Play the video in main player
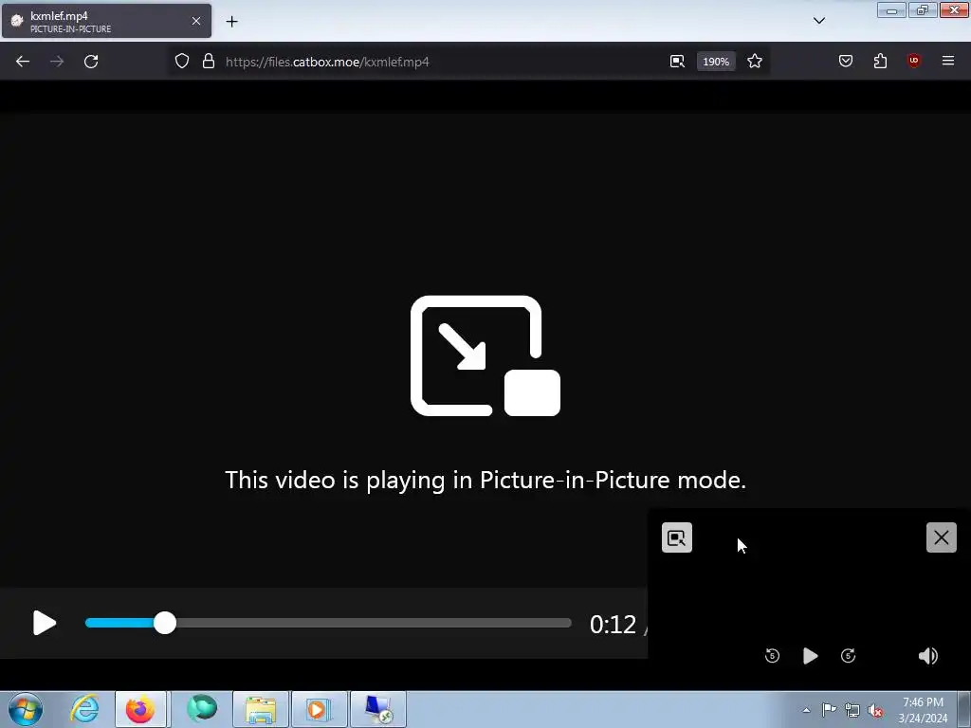This screenshot has width=971, height=728. pos(44,623)
